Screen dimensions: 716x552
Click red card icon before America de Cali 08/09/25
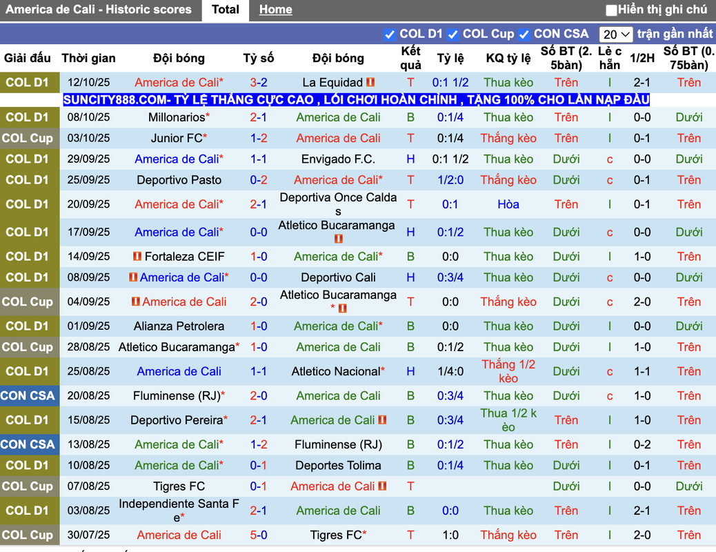[133, 277]
